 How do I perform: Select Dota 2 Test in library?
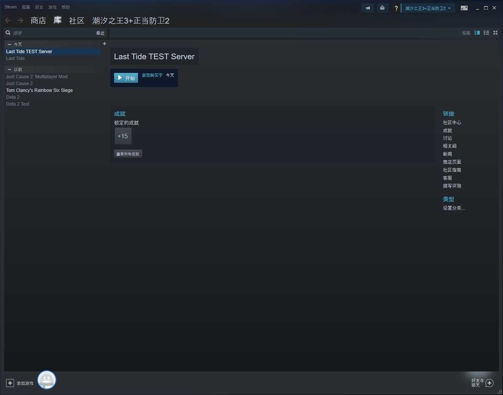(x=53, y=104)
